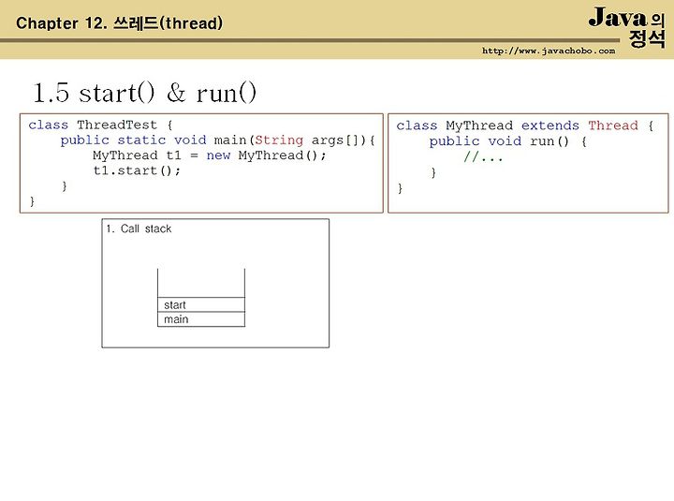Image resolution: width=674 pixels, height=501 pixels.
Task: Click the 'start' stack frame
Action: pos(201,304)
